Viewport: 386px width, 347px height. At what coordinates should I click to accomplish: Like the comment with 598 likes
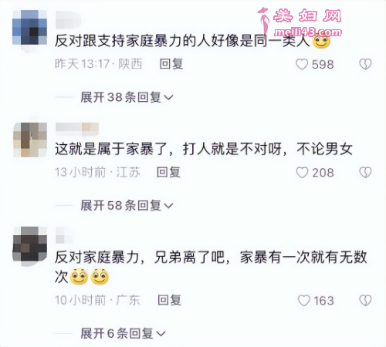tap(302, 64)
